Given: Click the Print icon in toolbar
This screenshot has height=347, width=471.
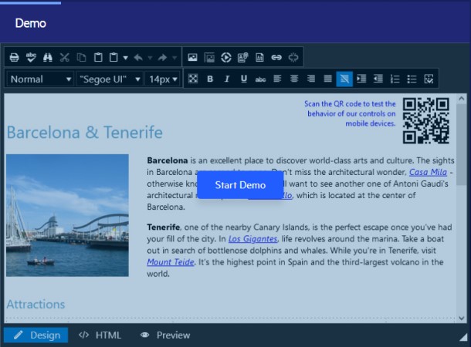Looking at the screenshot, I should (14, 58).
